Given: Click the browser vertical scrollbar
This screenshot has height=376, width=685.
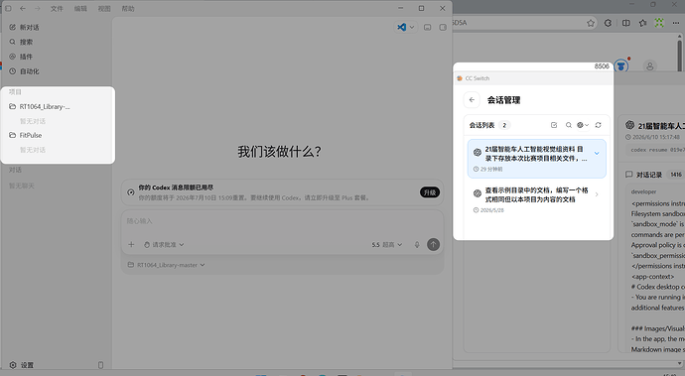Looking at the screenshot, I should tap(679, 56).
